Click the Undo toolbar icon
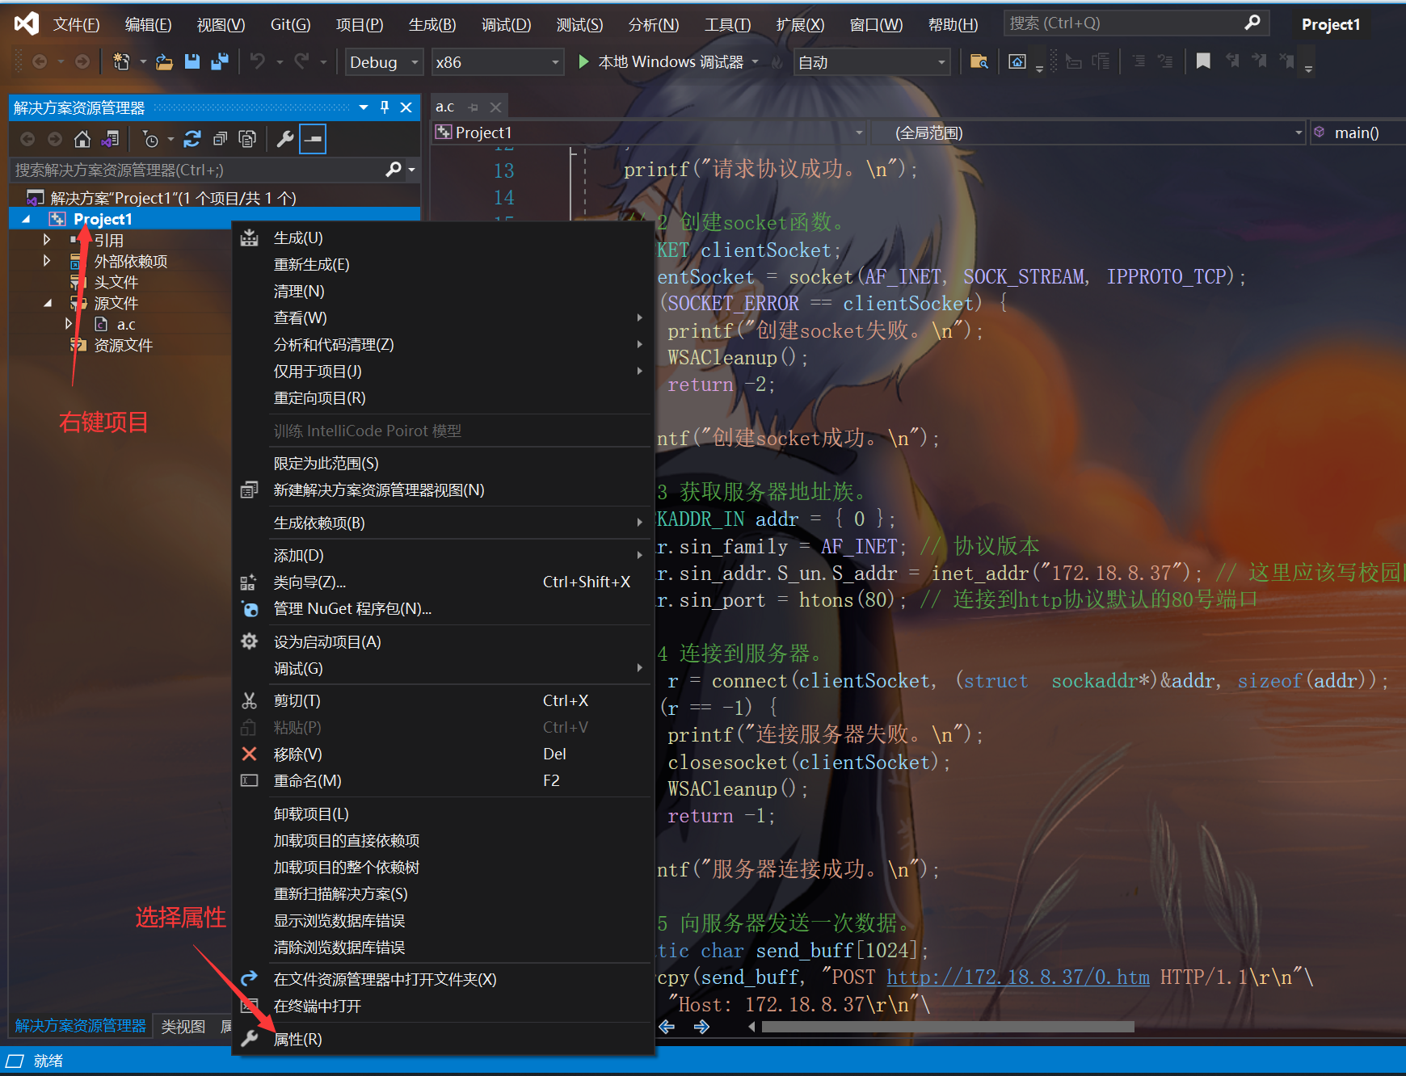This screenshot has width=1406, height=1076. point(258,61)
